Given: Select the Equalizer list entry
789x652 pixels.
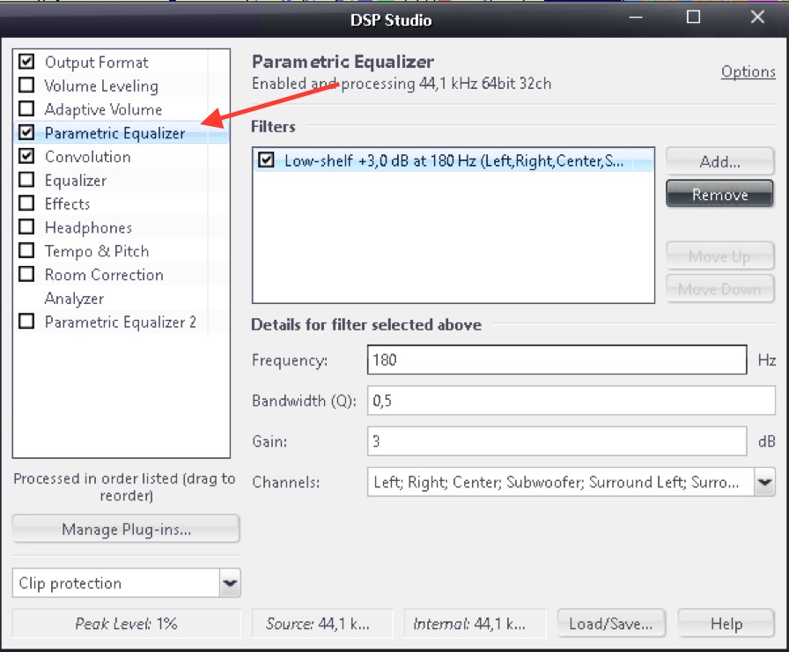Looking at the screenshot, I should (x=76, y=181).
